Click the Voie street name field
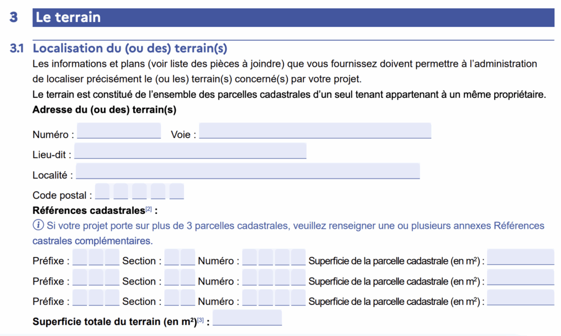The image size is (561, 336). 315,131
